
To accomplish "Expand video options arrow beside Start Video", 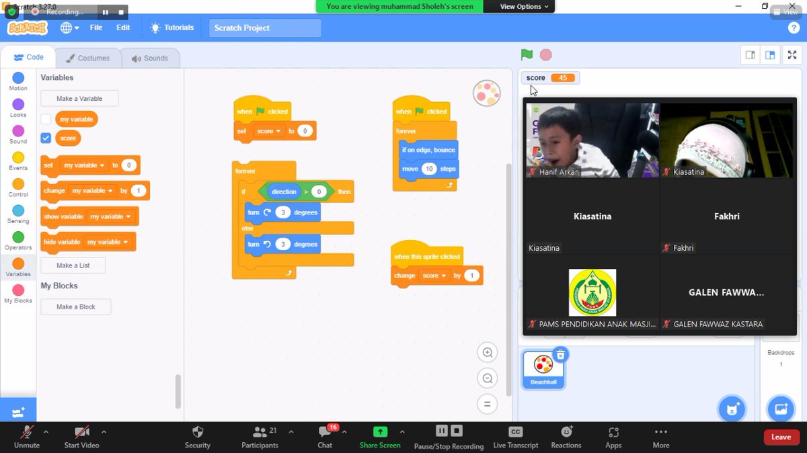I will (x=104, y=432).
